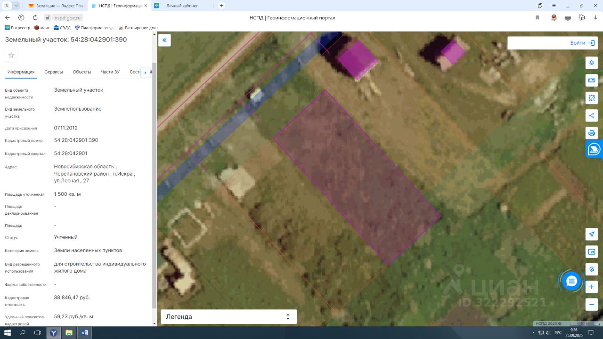This screenshot has height=339, width=603.
Task: Open a new browser tab
Action: 222,6
